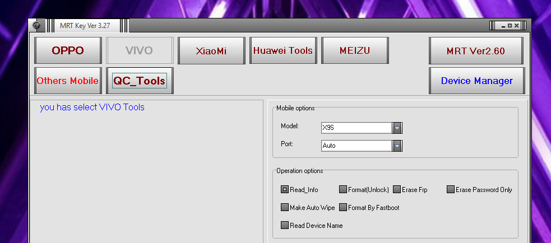Open QC_Tools
Image resolution: width=551 pixels, height=243 pixels.
(x=140, y=81)
